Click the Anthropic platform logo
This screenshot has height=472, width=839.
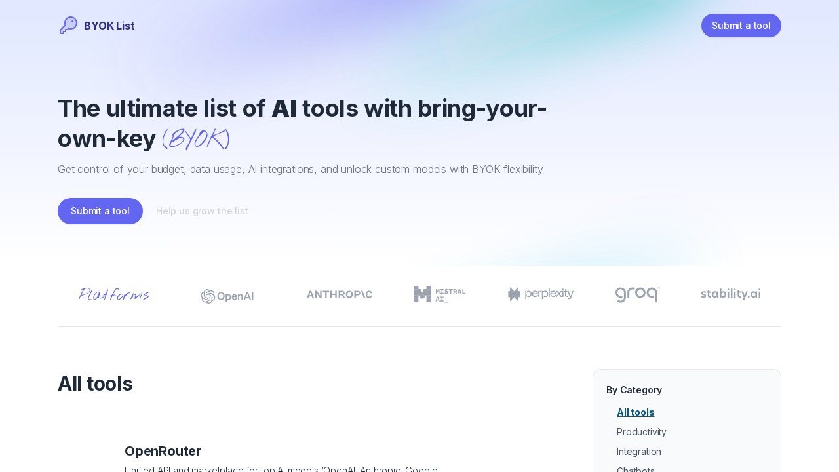click(x=339, y=294)
